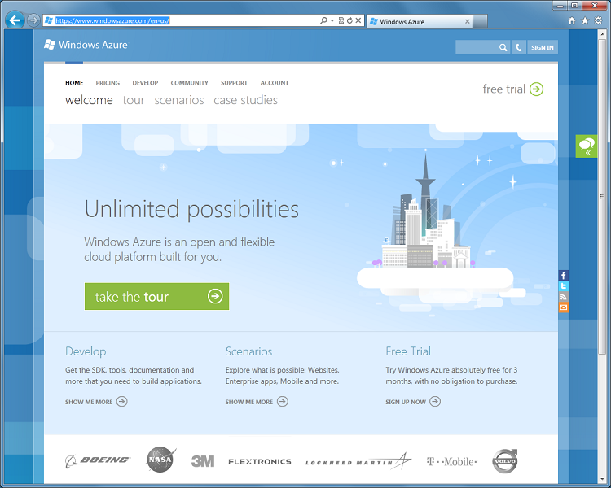Click the Twitter share icon
Image resolution: width=611 pixels, height=488 pixels.
pos(564,285)
